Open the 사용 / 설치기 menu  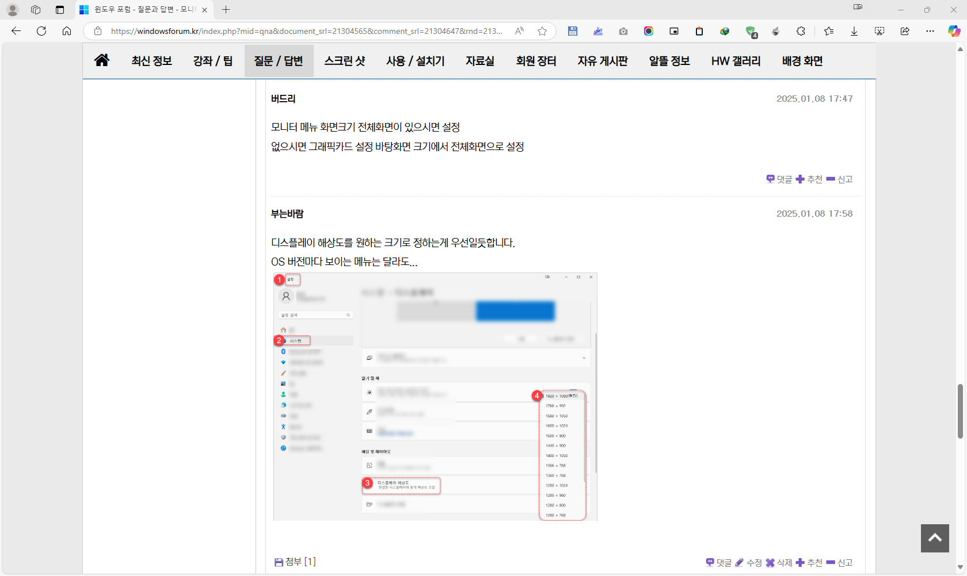(x=416, y=61)
